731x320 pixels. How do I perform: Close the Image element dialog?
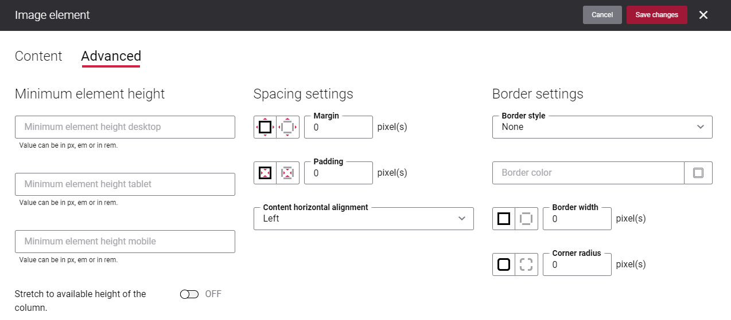703,15
